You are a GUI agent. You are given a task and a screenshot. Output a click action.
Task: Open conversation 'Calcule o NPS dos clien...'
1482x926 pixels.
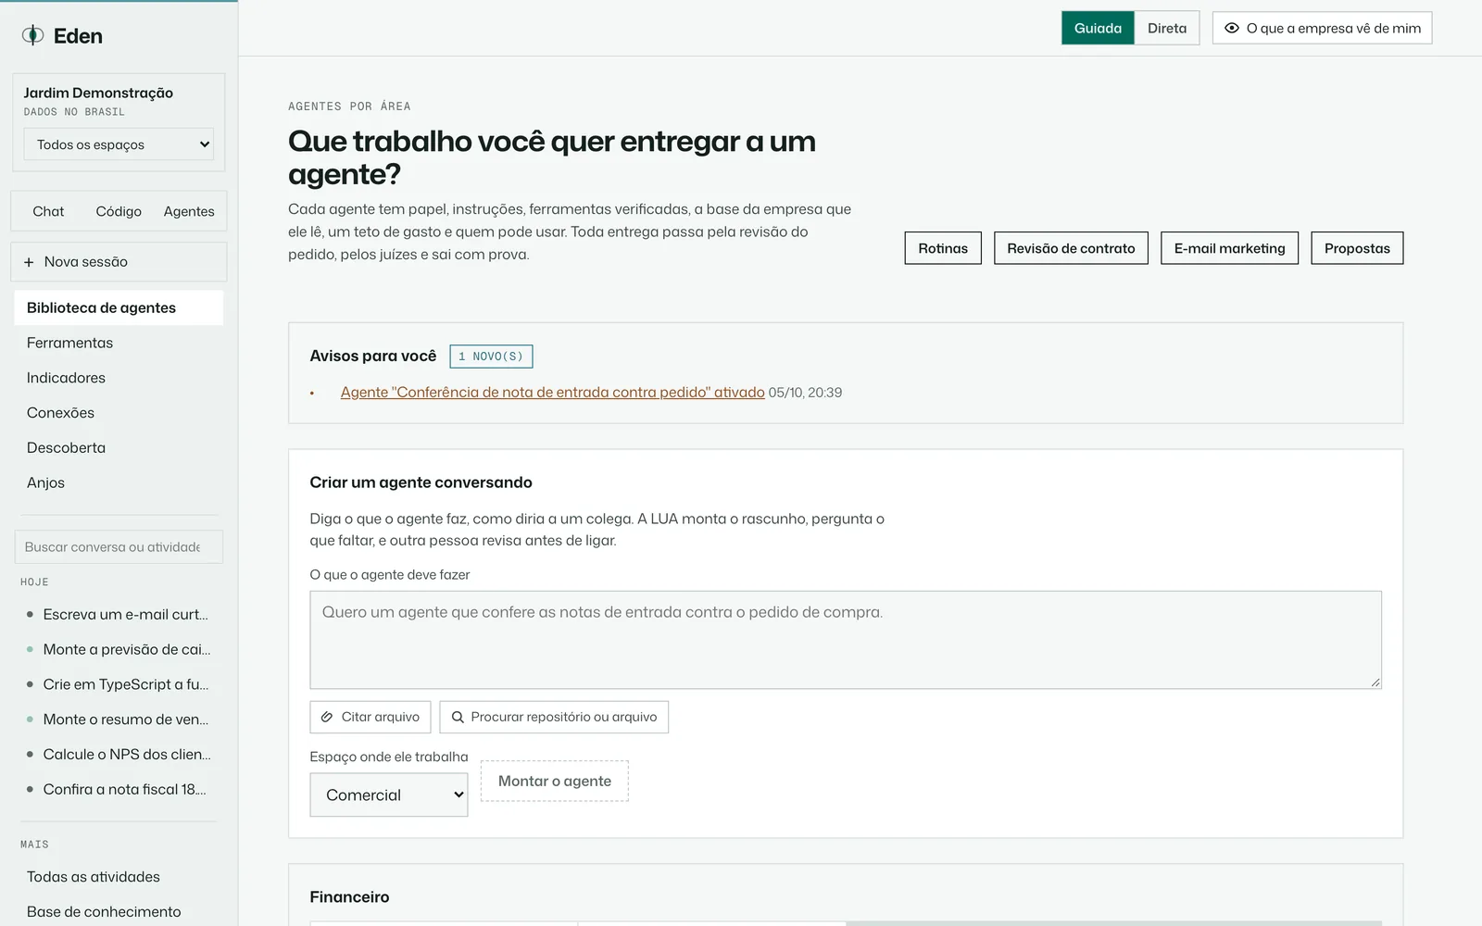coord(119,755)
